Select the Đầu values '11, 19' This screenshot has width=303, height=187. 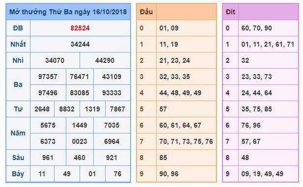coord(169,45)
